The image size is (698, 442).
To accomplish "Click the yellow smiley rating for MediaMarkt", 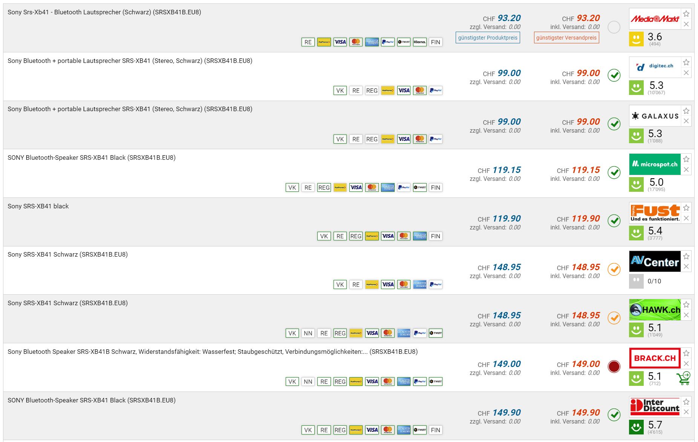I will [x=636, y=39].
